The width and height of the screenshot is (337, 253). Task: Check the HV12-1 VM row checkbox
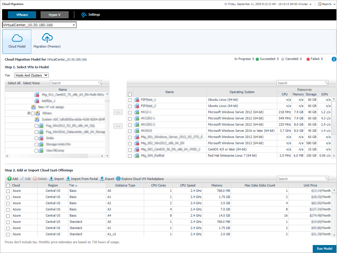(x=130, y=112)
